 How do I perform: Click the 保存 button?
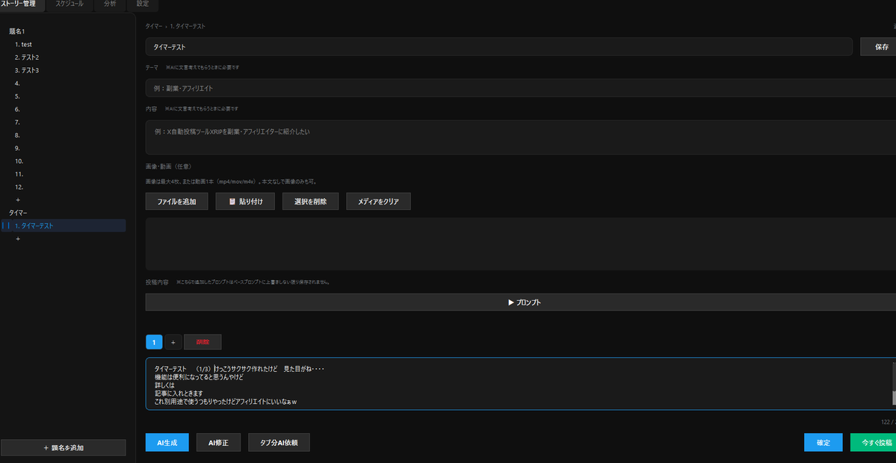(x=878, y=47)
